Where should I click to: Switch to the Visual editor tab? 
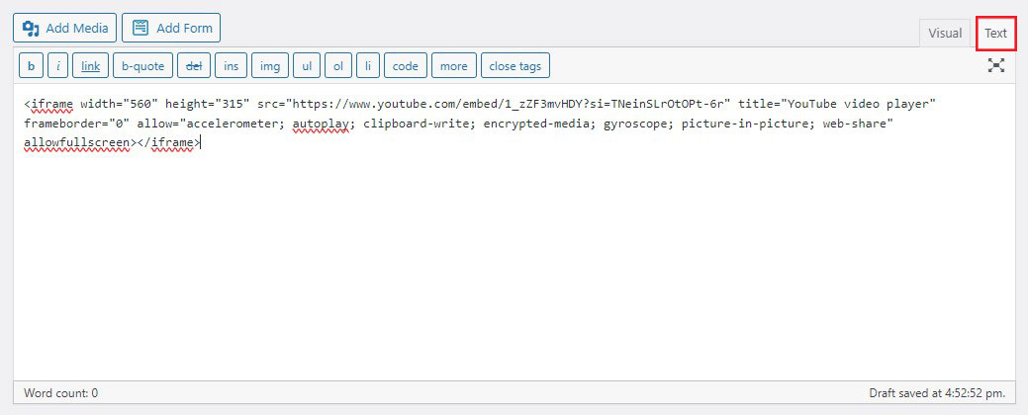945,34
